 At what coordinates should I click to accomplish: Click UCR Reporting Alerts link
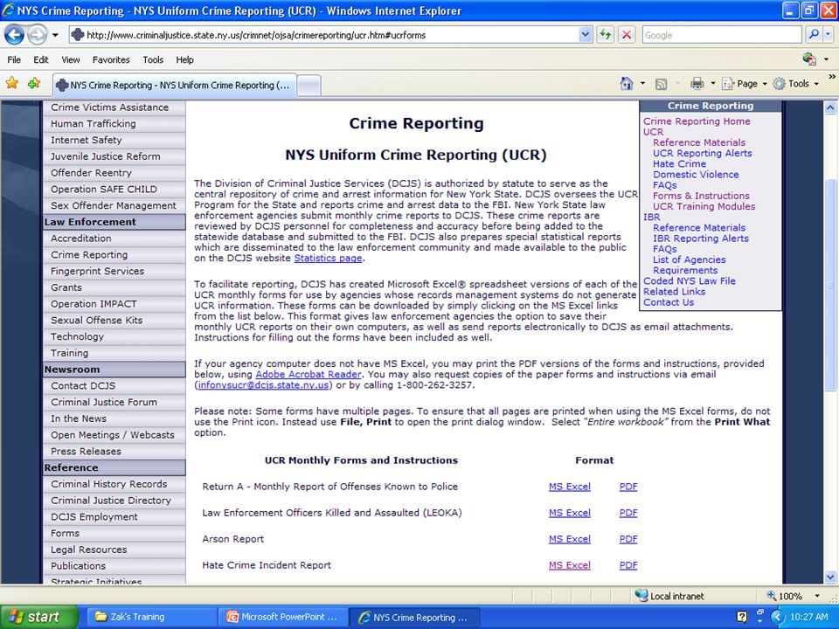tap(702, 154)
